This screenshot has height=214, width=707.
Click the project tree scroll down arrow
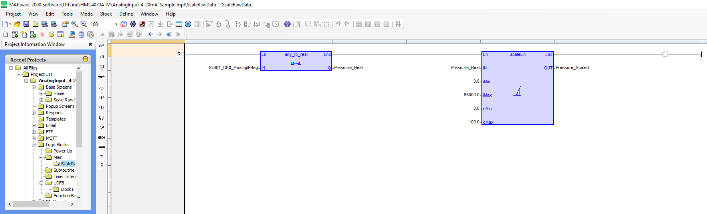coord(79,197)
